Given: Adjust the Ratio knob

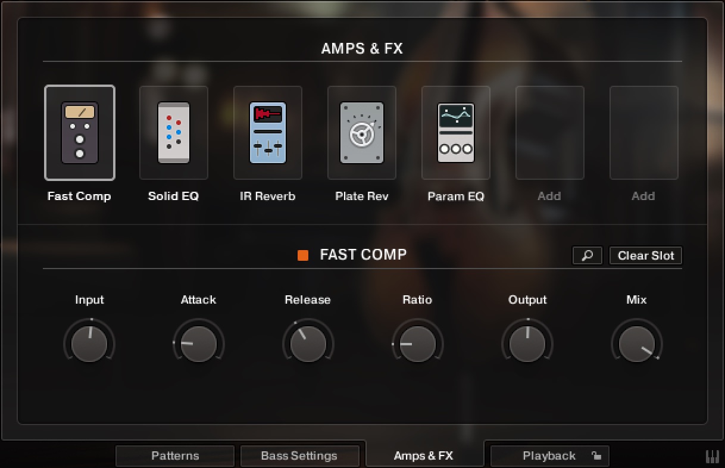Looking at the screenshot, I should click(417, 342).
